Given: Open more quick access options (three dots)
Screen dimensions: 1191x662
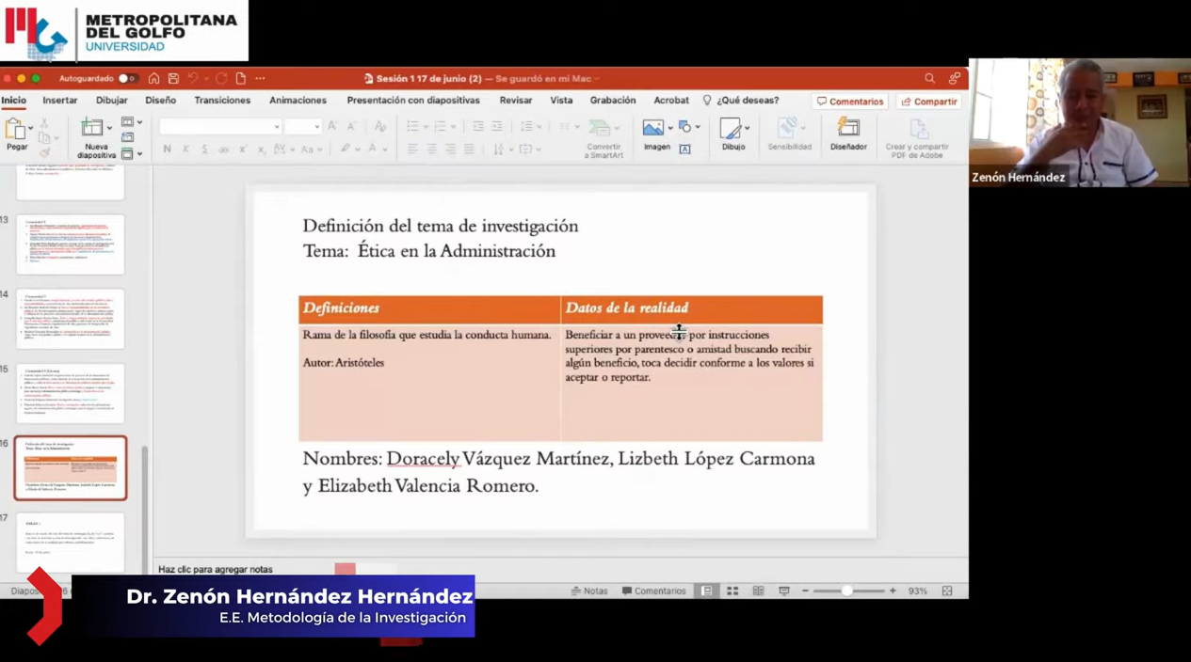Looking at the screenshot, I should coord(260,79).
